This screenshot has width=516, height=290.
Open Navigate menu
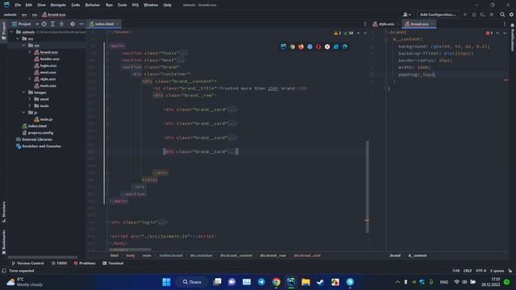58,5
